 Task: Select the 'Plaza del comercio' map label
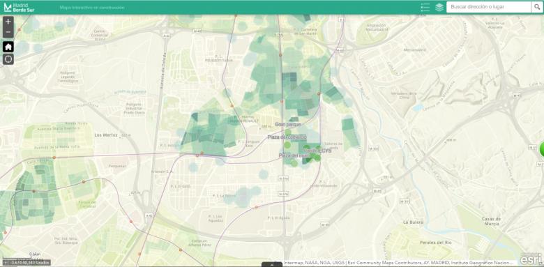(287, 137)
